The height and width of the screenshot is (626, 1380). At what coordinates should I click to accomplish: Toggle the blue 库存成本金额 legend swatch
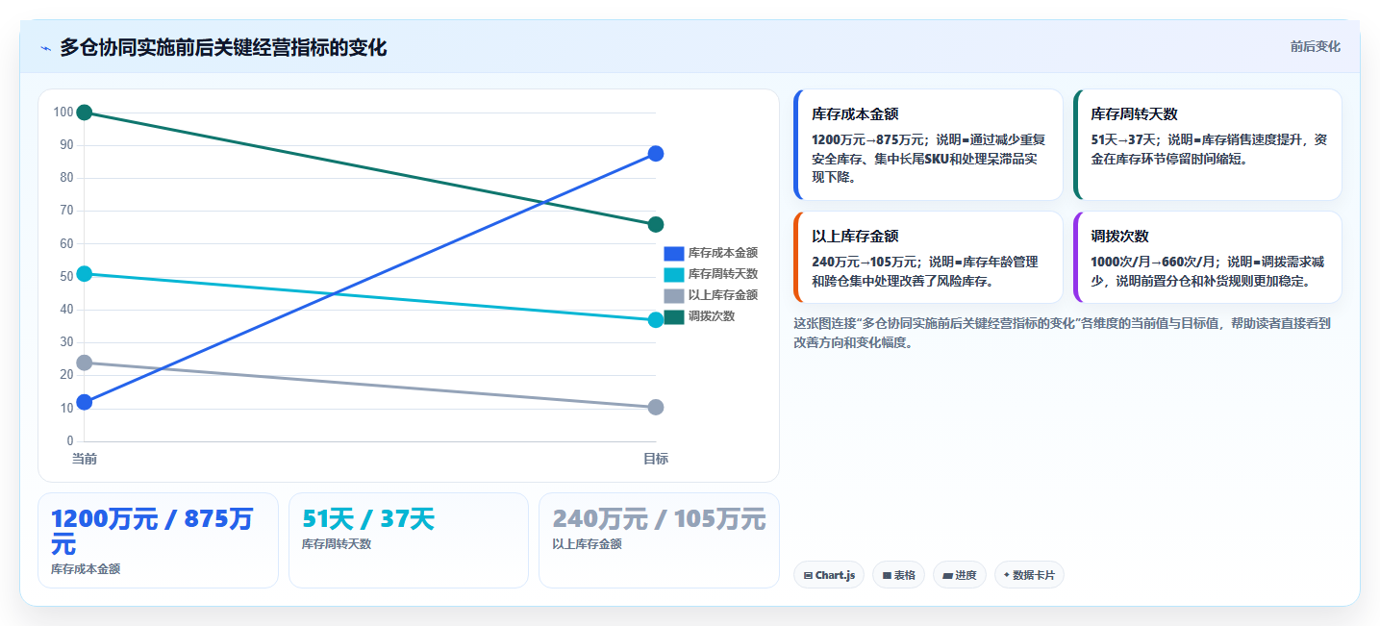click(674, 253)
